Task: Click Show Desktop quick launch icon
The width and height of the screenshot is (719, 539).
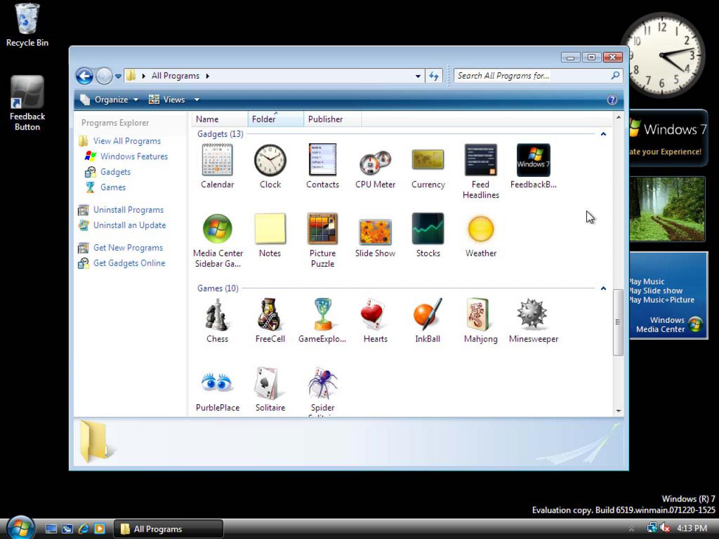Action: [51, 529]
